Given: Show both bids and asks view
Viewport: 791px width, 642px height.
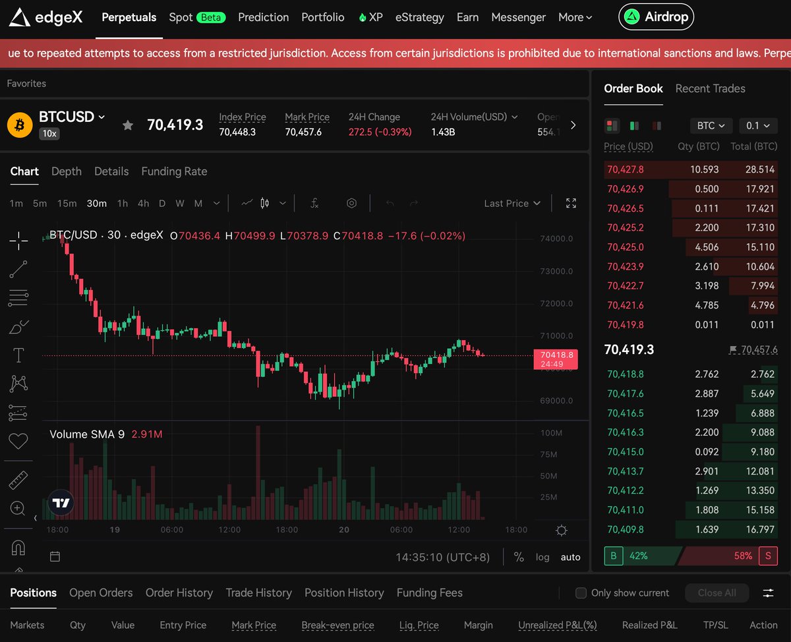Looking at the screenshot, I should [612, 125].
